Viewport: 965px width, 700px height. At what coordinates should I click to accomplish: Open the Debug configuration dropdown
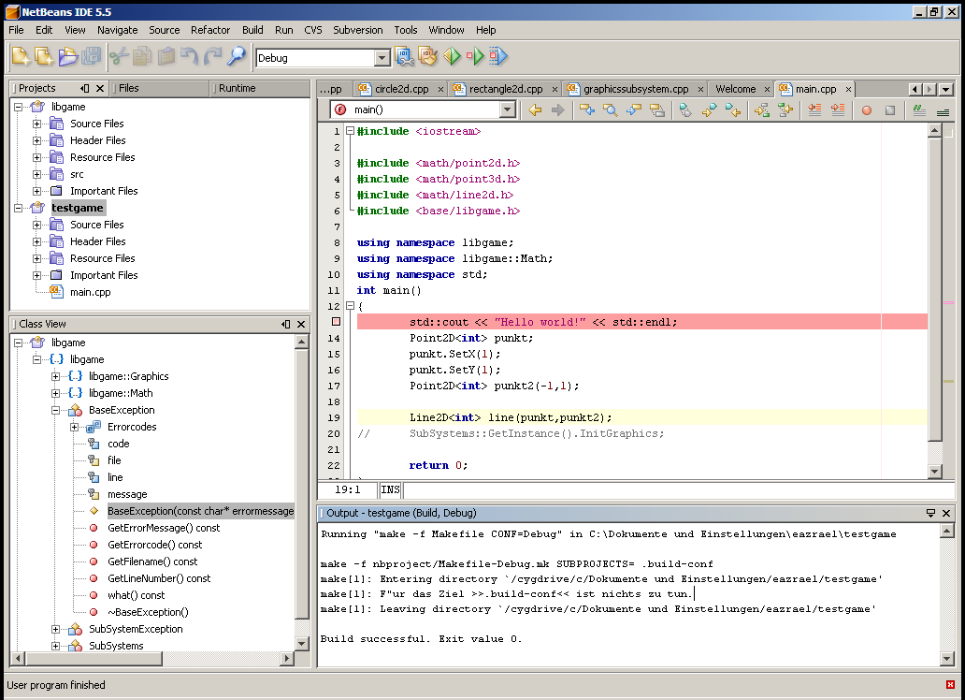(x=382, y=58)
